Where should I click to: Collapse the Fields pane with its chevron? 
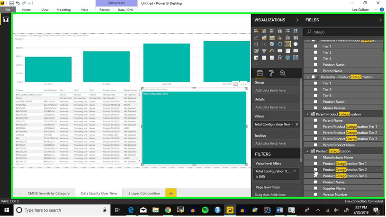[380, 20]
